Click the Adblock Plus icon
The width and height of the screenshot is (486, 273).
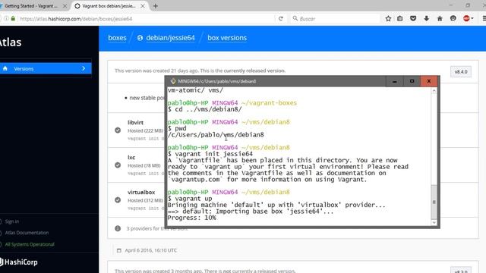point(466,18)
